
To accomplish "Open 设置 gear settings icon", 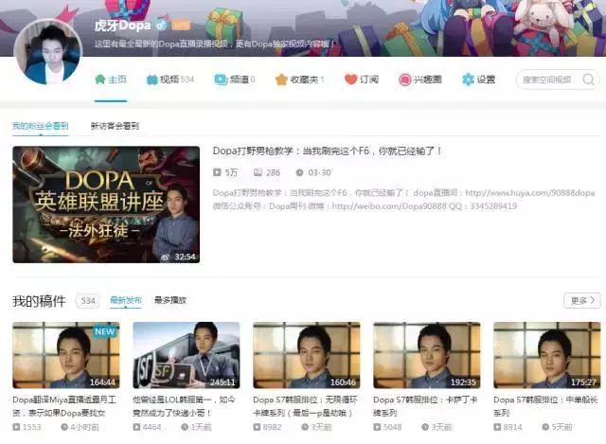I will (468, 80).
